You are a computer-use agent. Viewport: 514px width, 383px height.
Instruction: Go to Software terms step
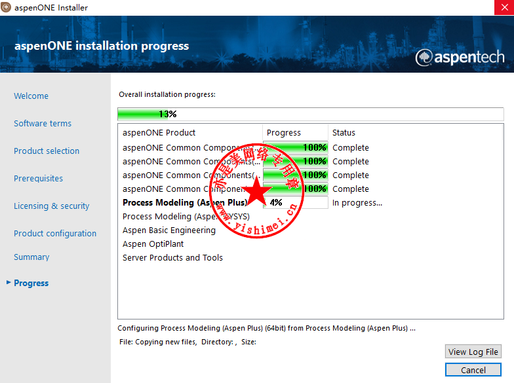[43, 123]
